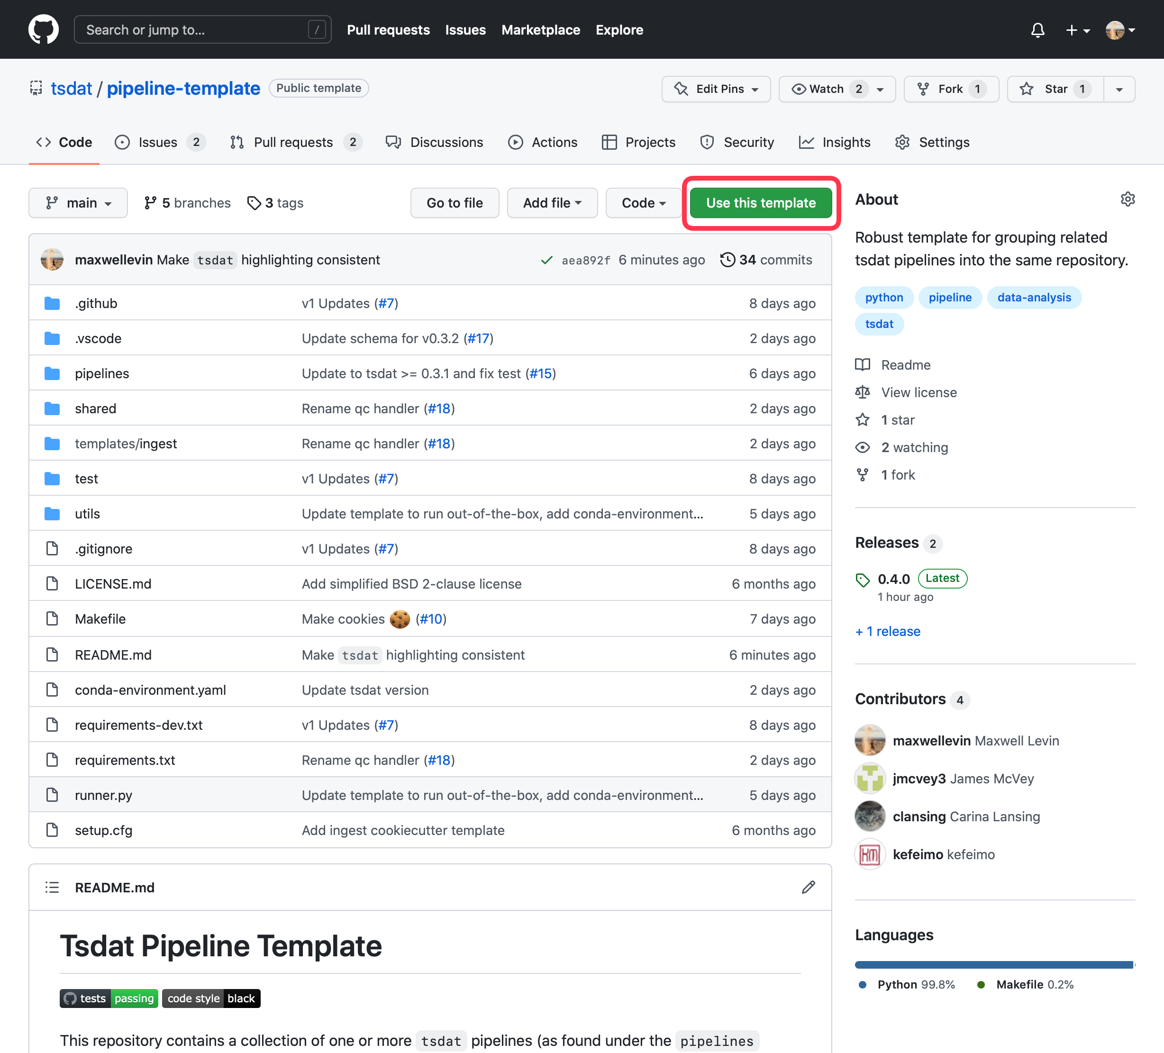Switch to the repo Pull requests tab
The height and width of the screenshot is (1053, 1164).
[x=295, y=142]
